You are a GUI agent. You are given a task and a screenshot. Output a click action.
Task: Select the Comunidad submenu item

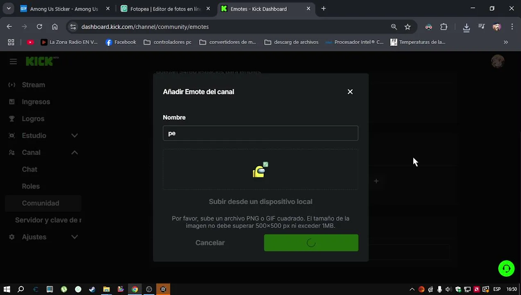point(43,203)
